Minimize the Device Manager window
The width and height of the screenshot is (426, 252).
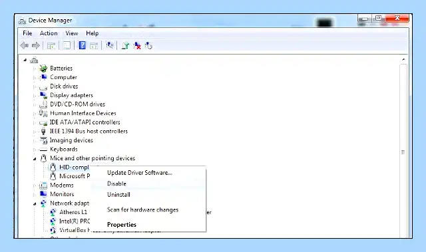pos(364,19)
